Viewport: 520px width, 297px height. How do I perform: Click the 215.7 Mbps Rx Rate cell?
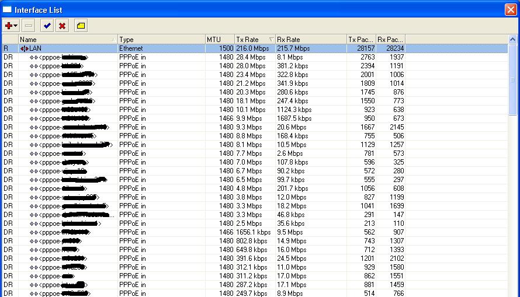(293, 48)
